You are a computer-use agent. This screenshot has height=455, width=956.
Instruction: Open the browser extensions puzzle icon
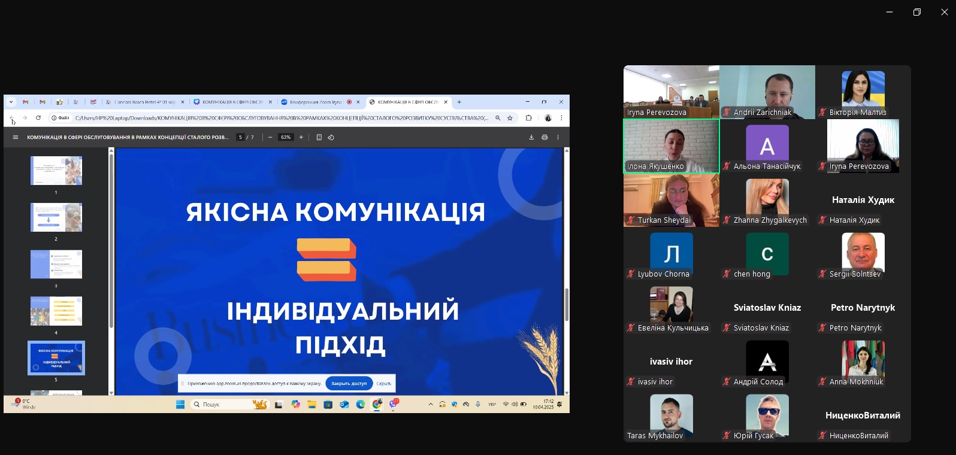click(x=528, y=118)
